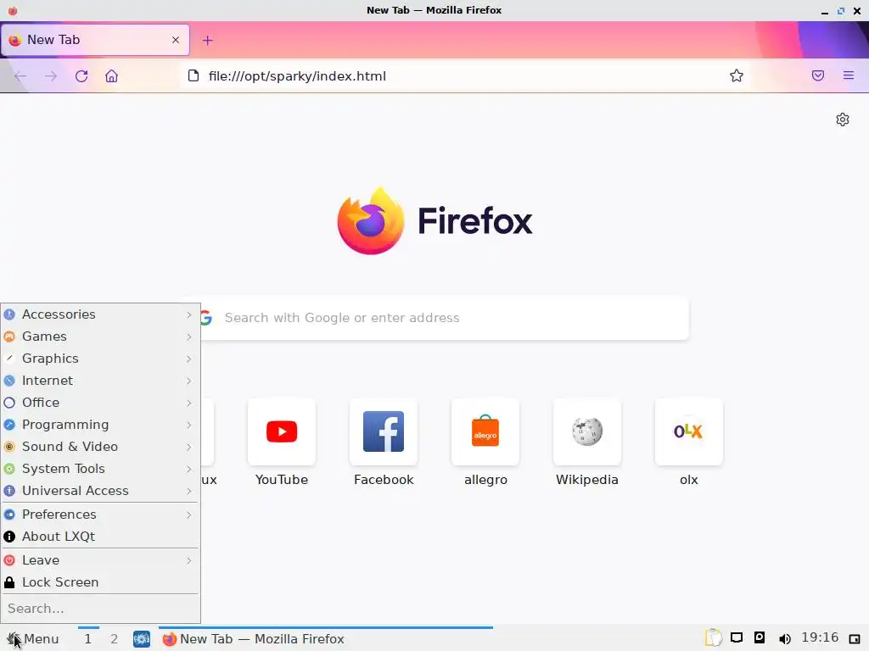Viewport: 869px width, 651px height.
Task: Expand the Programming submenu
Action: click(100, 425)
